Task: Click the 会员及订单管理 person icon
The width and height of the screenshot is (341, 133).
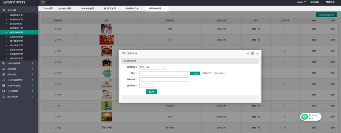Action: [4, 80]
